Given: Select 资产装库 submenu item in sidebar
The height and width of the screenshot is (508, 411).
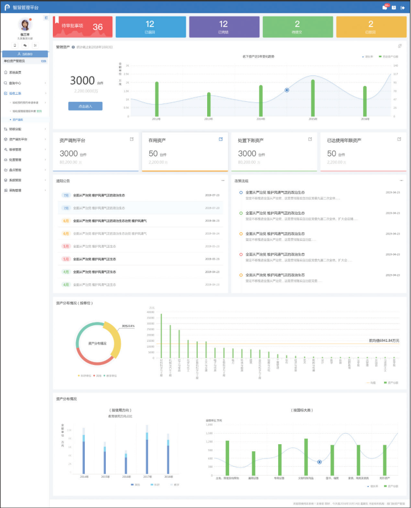Looking at the screenshot, I should pos(18,119).
